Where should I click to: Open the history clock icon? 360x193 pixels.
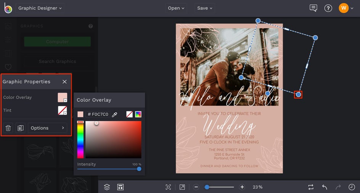click(x=352, y=187)
